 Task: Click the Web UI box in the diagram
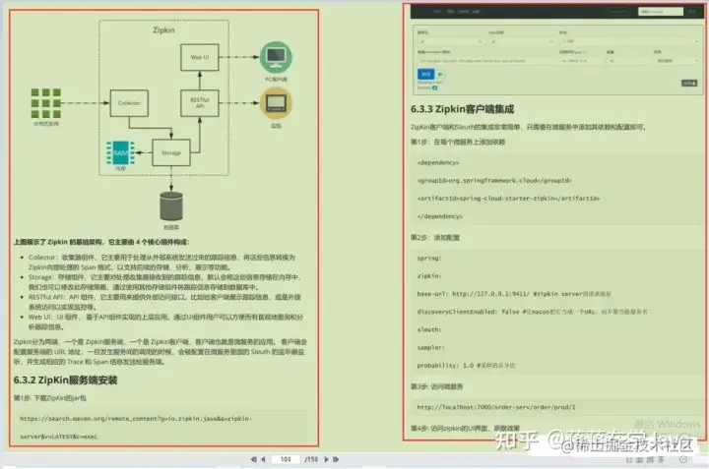(x=199, y=57)
